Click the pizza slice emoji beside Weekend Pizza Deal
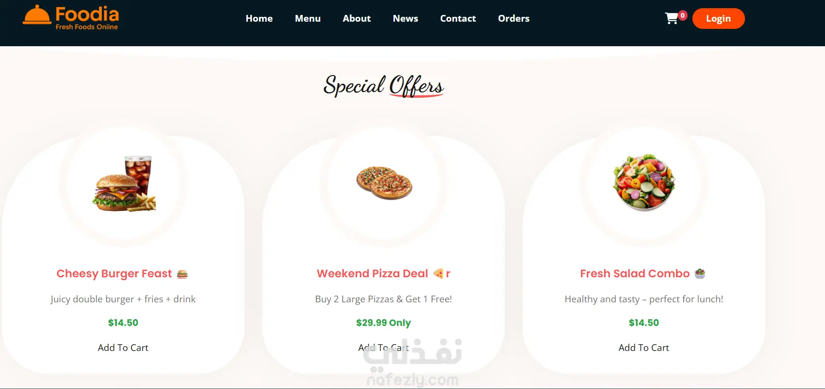 [x=438, y=273]
